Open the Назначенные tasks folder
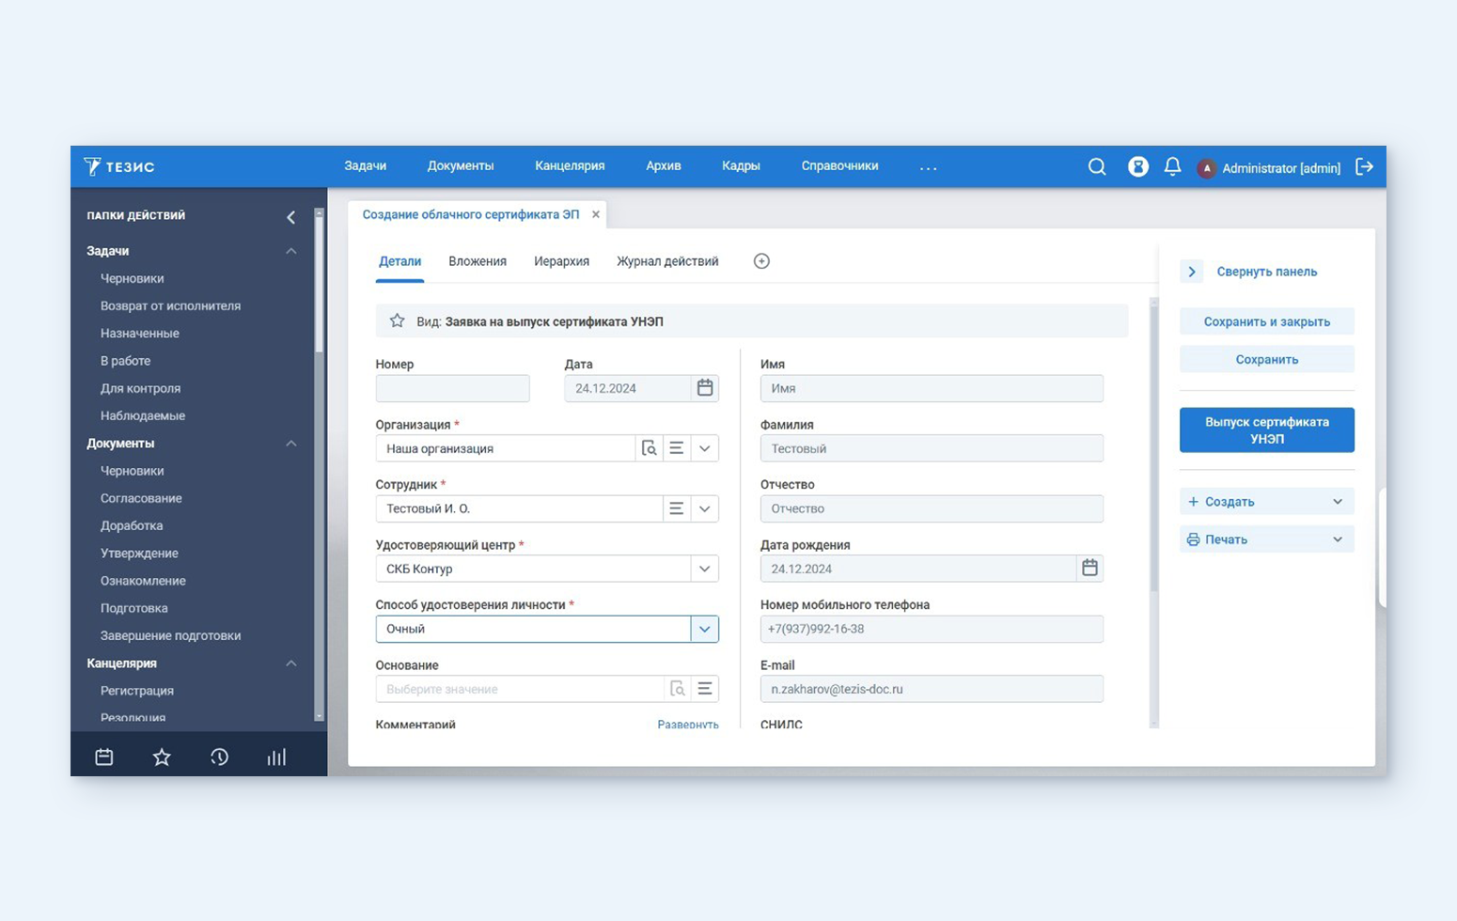Image resolution: width=1457 pixels, height=921 pixels. pyautogui.click(x=139, y=333)
